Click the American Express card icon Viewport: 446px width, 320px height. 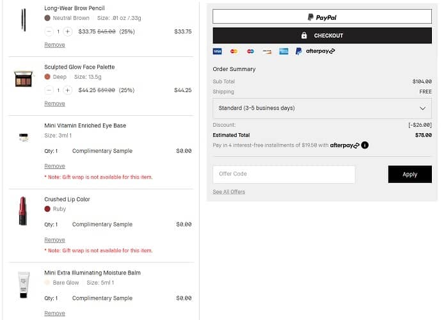283,51
